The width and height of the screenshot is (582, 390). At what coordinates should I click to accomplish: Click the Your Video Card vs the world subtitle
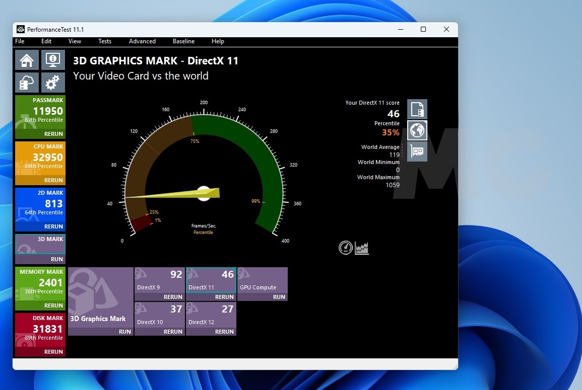tap(141, 76)
